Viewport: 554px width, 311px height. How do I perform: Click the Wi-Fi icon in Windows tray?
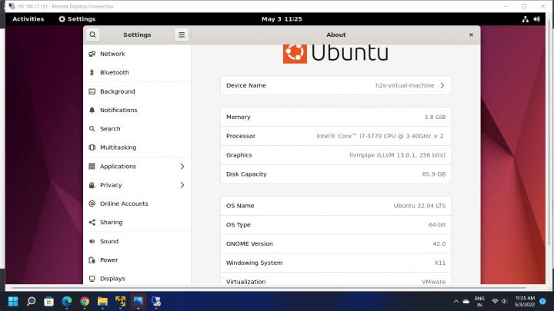(x=495, y=302)
